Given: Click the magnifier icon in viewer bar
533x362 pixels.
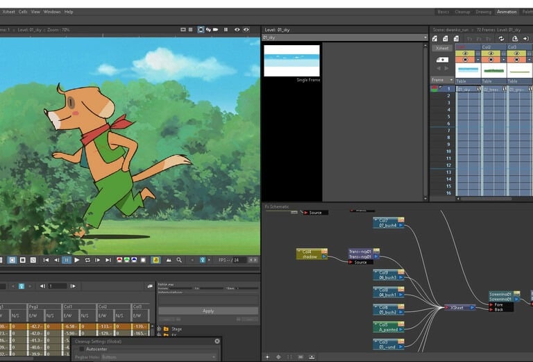Looking at the screenshot, I should pos(179,260).
